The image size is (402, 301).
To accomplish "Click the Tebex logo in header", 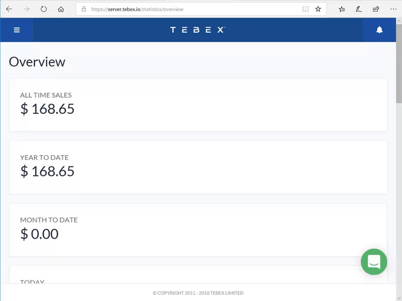I will tap(197, 30).
